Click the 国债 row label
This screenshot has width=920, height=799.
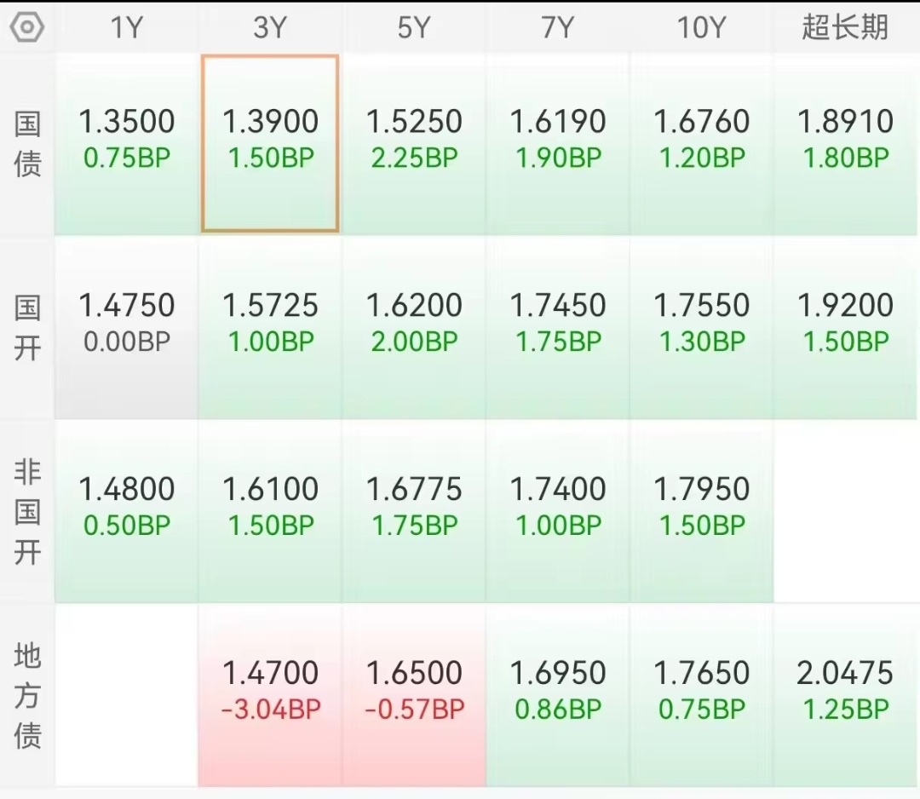27,144
